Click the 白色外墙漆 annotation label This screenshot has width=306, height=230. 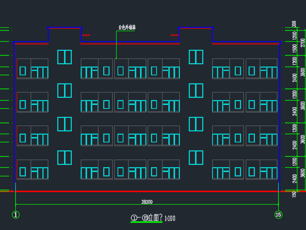pos(127,27)
